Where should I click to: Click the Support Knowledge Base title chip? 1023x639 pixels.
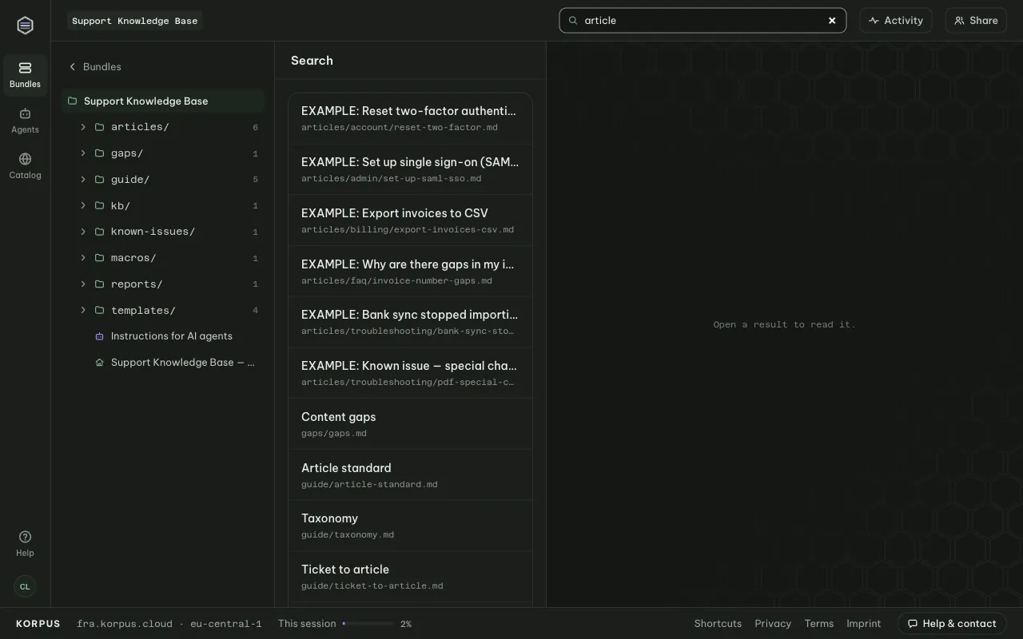point(134,21)
